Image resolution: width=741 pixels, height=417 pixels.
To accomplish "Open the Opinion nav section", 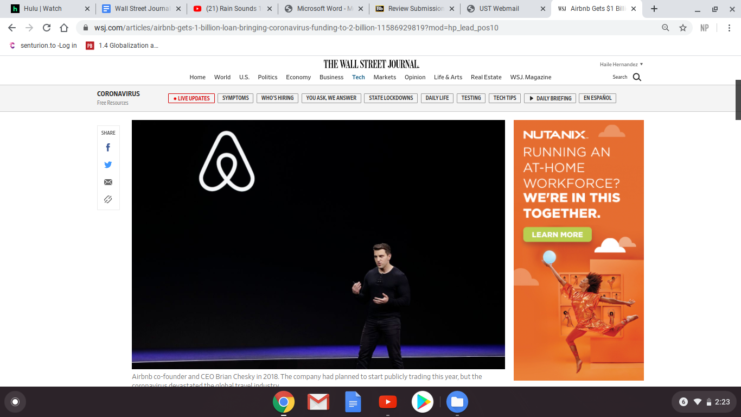I will tap(415, 77).
